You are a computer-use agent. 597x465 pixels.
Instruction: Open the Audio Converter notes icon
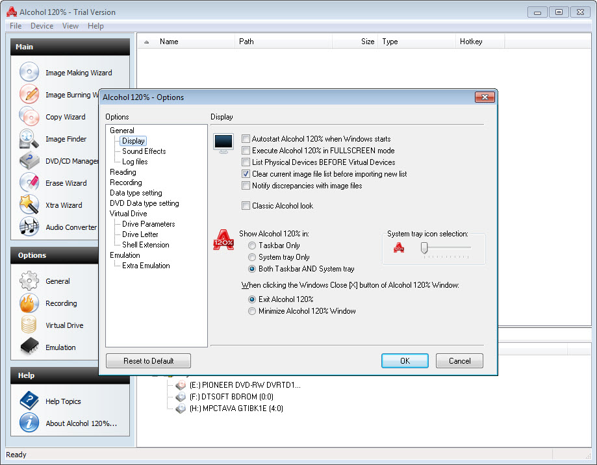tap(29, 227)
